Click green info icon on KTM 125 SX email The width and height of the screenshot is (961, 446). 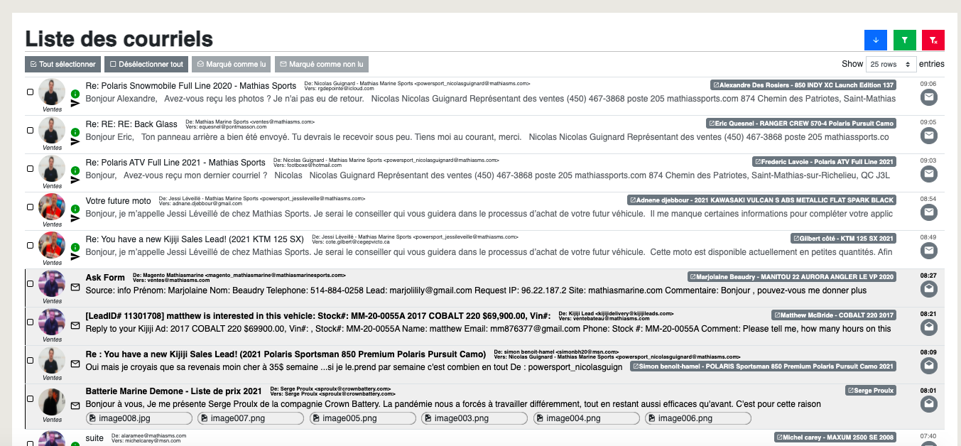click(75, 247)
